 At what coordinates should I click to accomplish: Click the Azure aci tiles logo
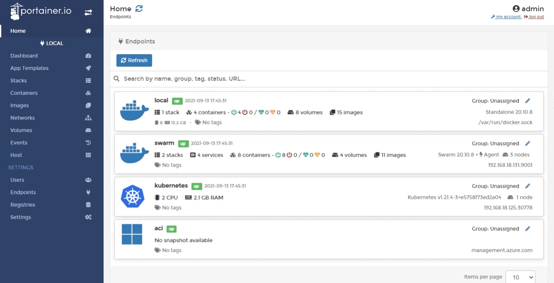pyautogui.click(x=131, y=234)
